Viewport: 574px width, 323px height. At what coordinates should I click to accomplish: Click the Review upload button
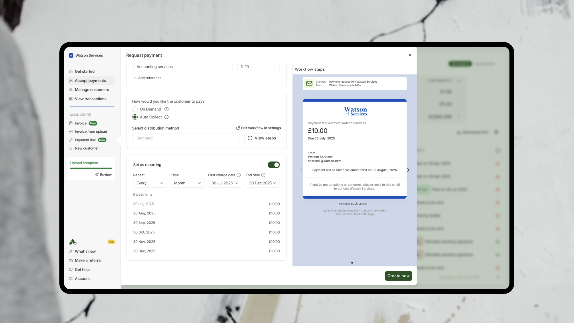(103, 175)
